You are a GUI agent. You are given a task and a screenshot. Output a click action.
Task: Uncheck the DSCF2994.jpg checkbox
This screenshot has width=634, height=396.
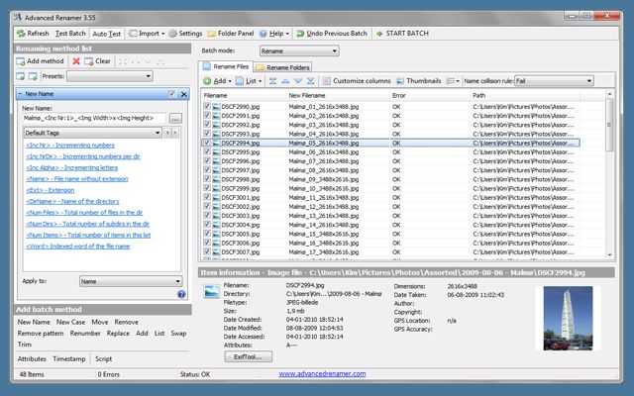click(x=207, y=143)
